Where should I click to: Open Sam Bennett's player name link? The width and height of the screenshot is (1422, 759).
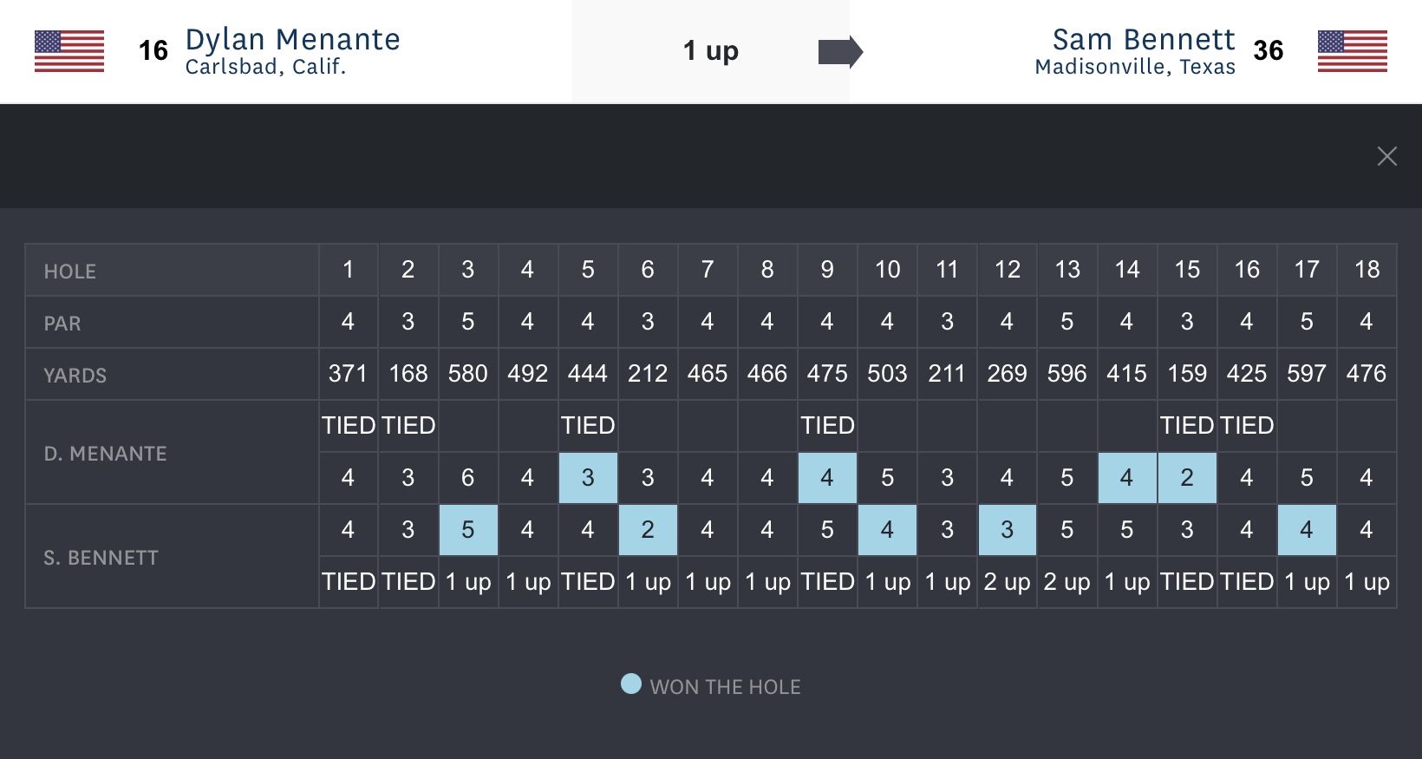pyautogui.click(x=1143, y=40)
